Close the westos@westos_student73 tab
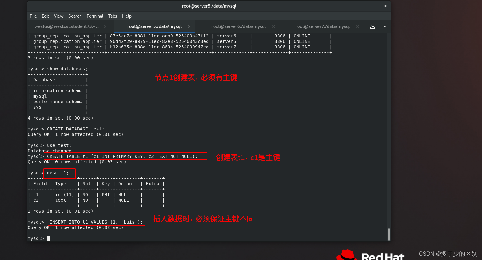The height and width of the screenshot is (260, 482). [105, 26]
